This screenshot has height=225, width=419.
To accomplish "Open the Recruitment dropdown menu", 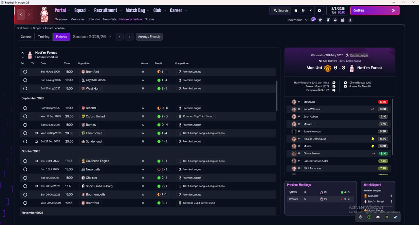I will click(108, 10).
